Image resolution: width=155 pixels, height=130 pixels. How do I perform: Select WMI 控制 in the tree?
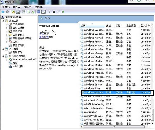click(x=18, y=66)
